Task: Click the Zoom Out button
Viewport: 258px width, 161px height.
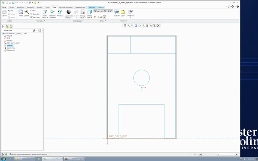Action: [35, 14]
